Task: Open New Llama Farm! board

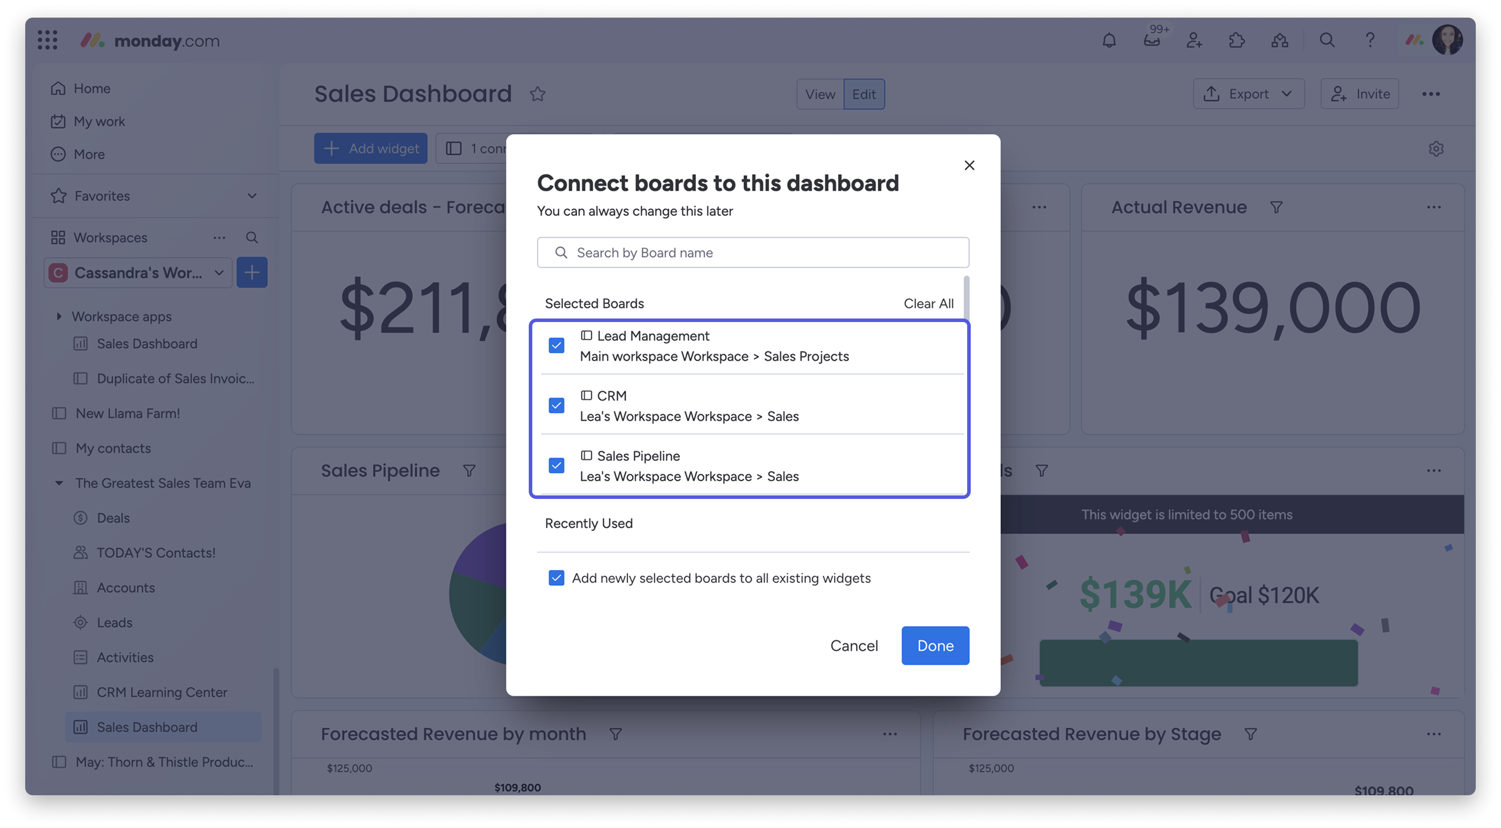Action: pyautogui.click(x=116, y=413)
